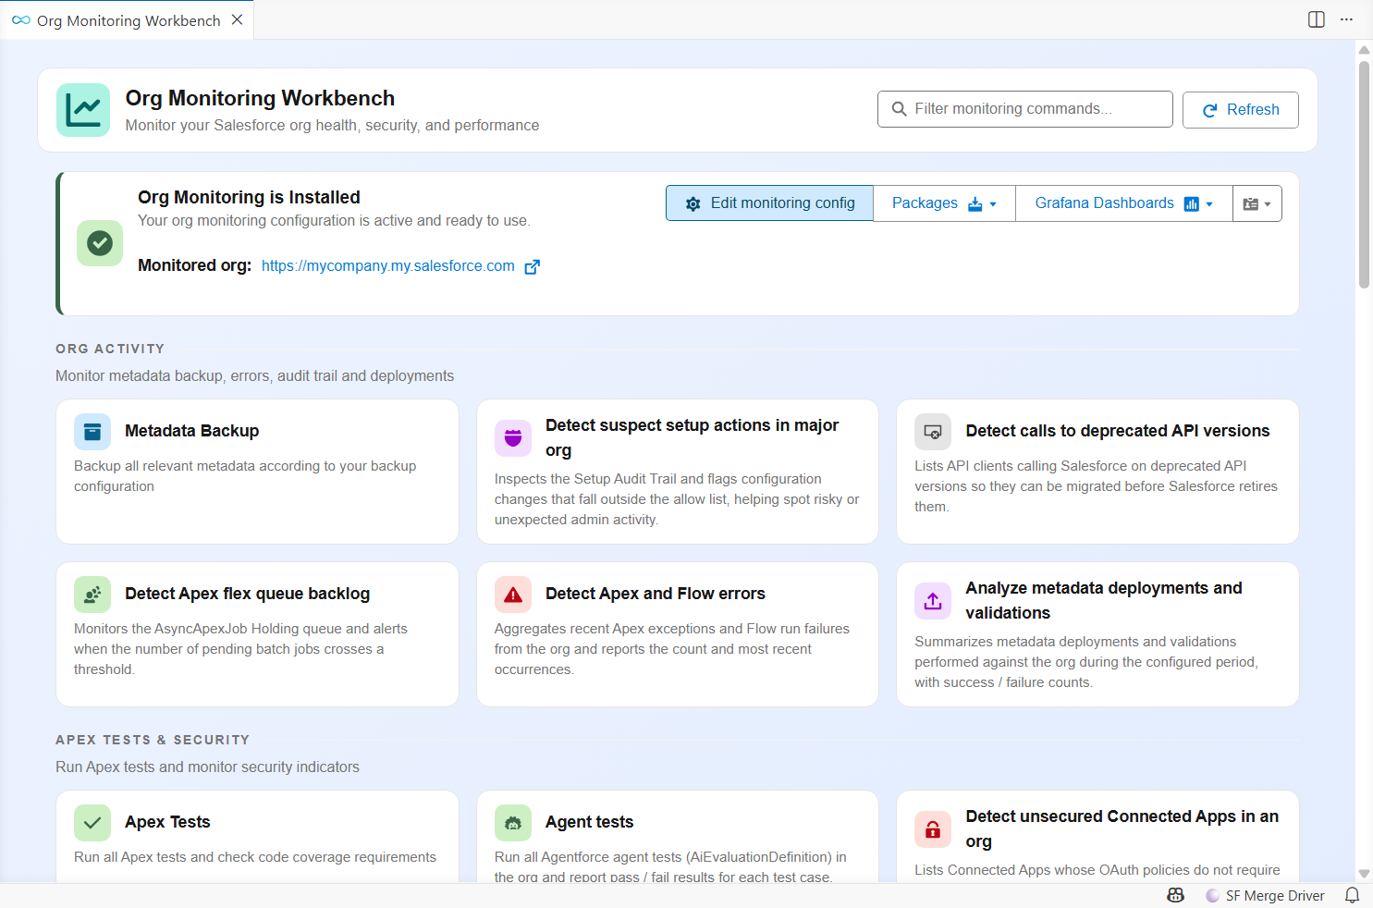Click 'Monitor metadata backup, errors, audit trail' description

point(254,375)
